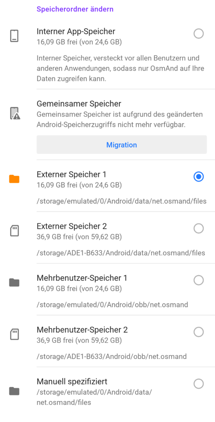Image resolution: width=215 pixels, height=422 pixels.
Task: Select the Externer Speicher 1 radio button
Action: [x=199, y=177]
